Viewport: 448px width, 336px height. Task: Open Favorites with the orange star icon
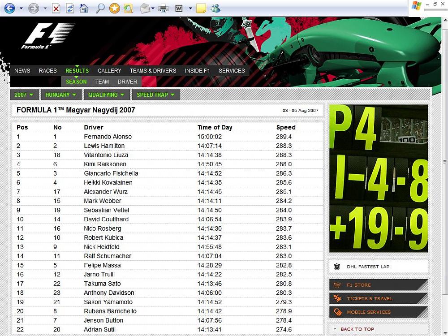click(115, 8)
